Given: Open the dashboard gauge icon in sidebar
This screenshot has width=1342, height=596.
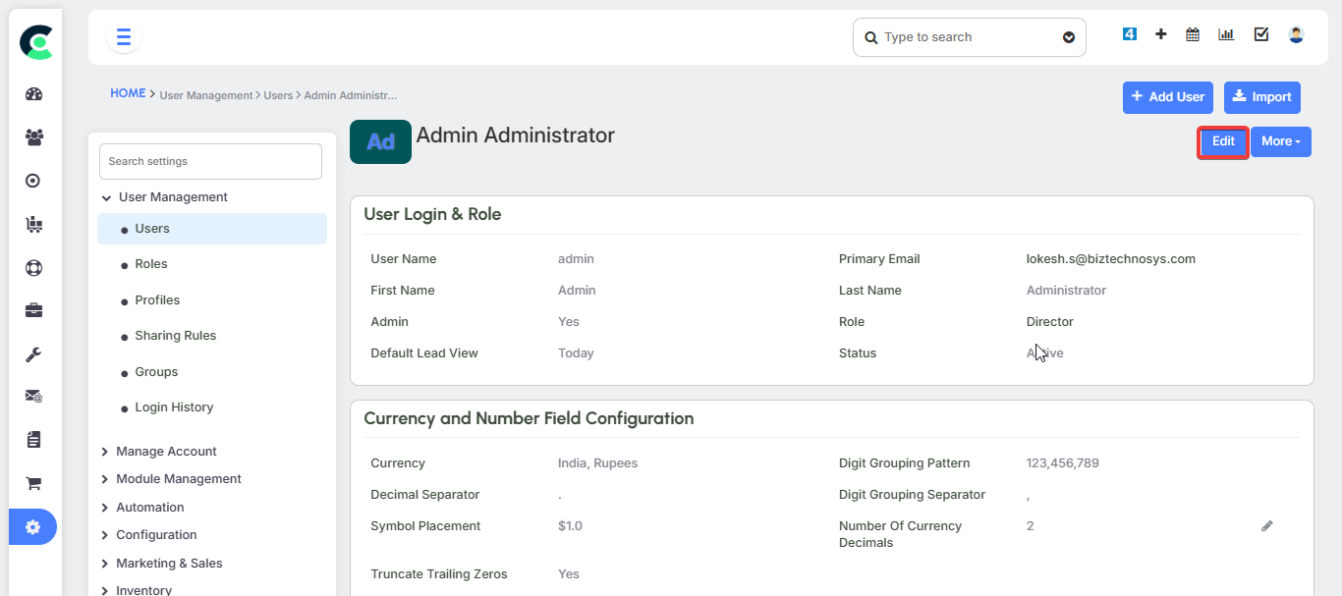Looking at the screenshot, I should [34, 94].
